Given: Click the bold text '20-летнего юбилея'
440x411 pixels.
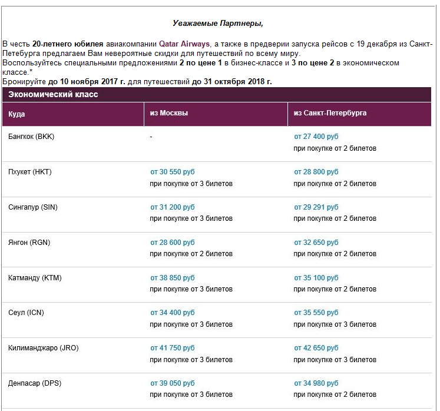Looking at the screenshot, I should [x=68, y=44].
